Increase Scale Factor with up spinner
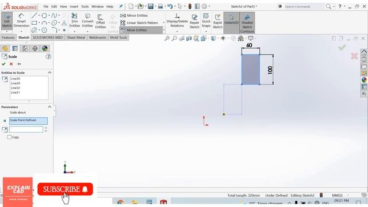Viewport: 368px width, 207px height. tap(46, 128)
